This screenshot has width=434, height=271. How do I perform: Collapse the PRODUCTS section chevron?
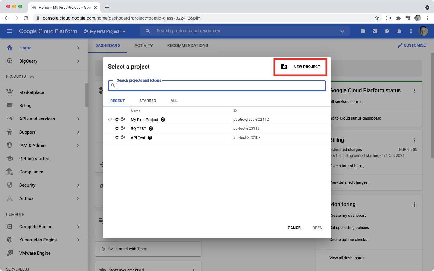(32, 76)
